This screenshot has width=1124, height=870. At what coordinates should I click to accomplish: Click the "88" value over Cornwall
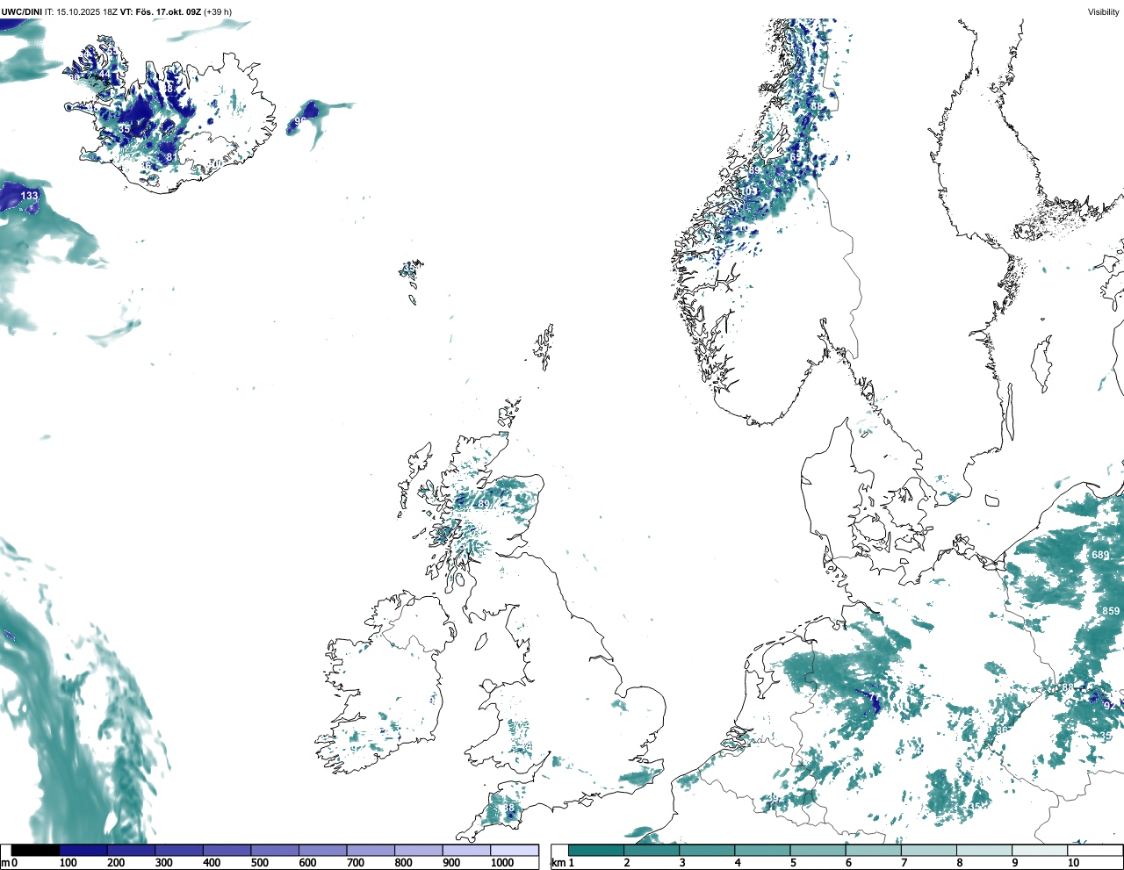[508, 809]
